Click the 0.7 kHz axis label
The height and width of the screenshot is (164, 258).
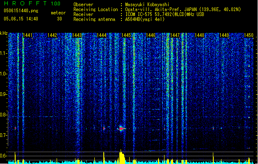coord(3,135)
